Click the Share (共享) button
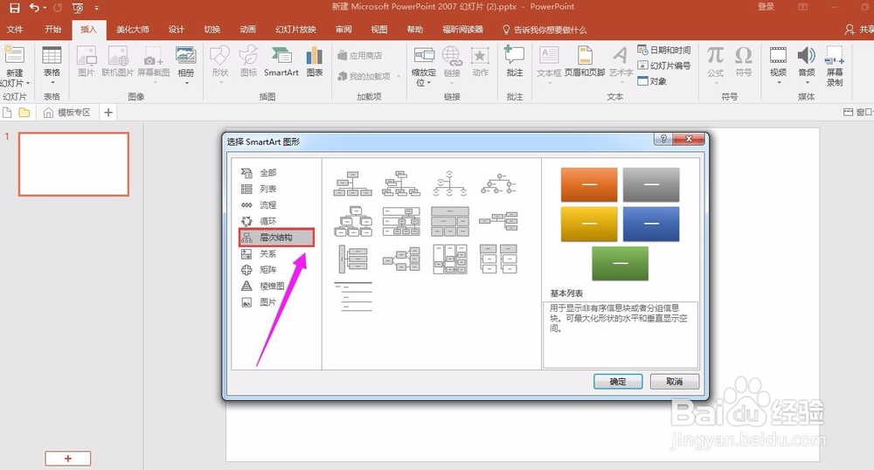The height and width of the screenshot is (470, 874). click(x=859, y=30)
